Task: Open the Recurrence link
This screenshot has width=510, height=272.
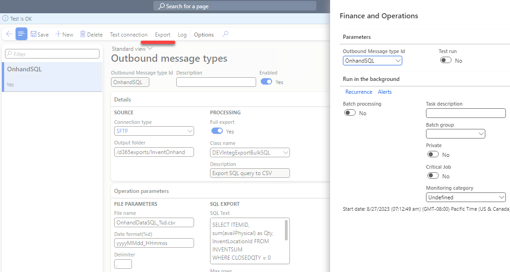Action: [x=359, y=92]
